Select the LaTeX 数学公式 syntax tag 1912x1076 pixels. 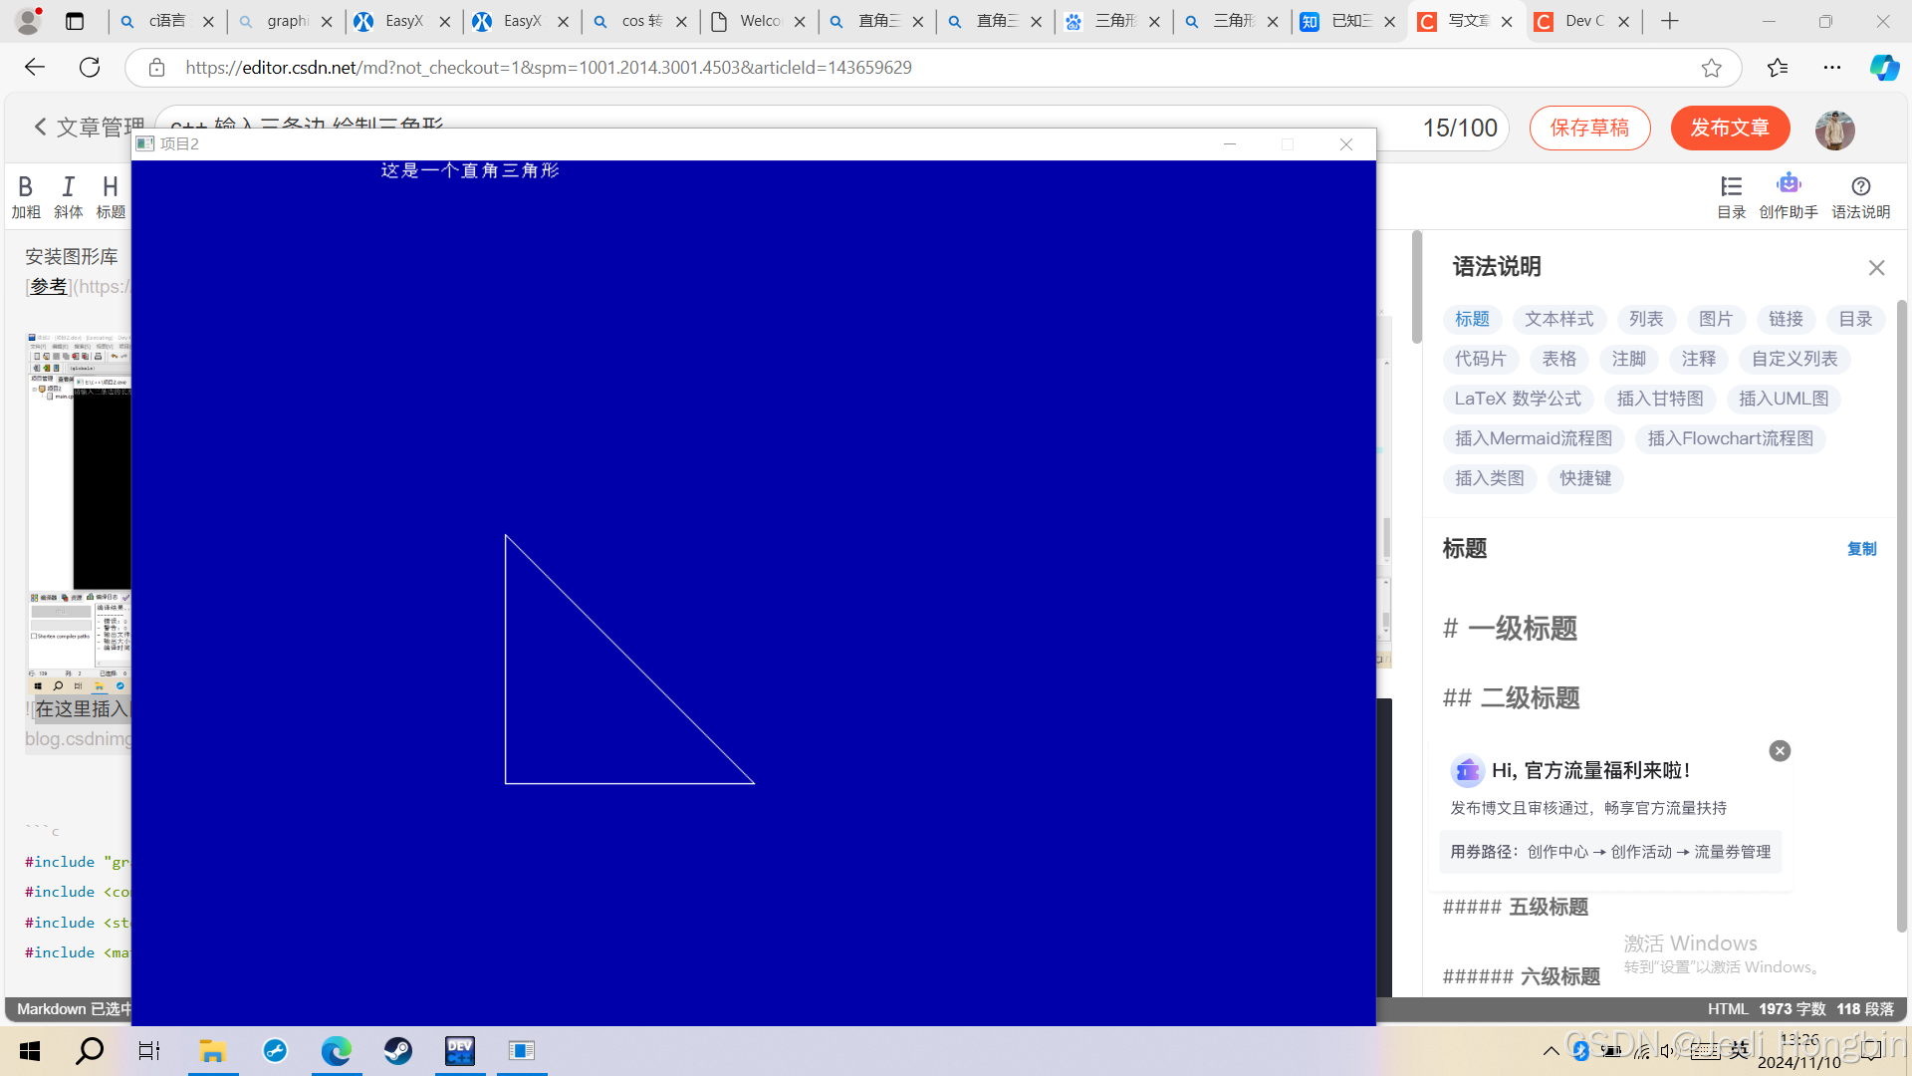coord(1518,399)
